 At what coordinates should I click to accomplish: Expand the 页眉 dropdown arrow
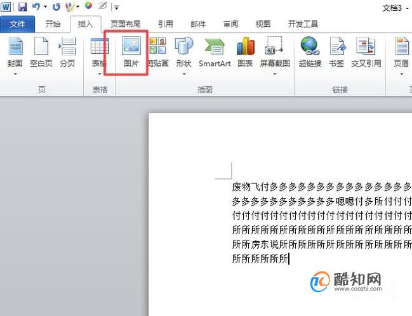click(401, 74)
